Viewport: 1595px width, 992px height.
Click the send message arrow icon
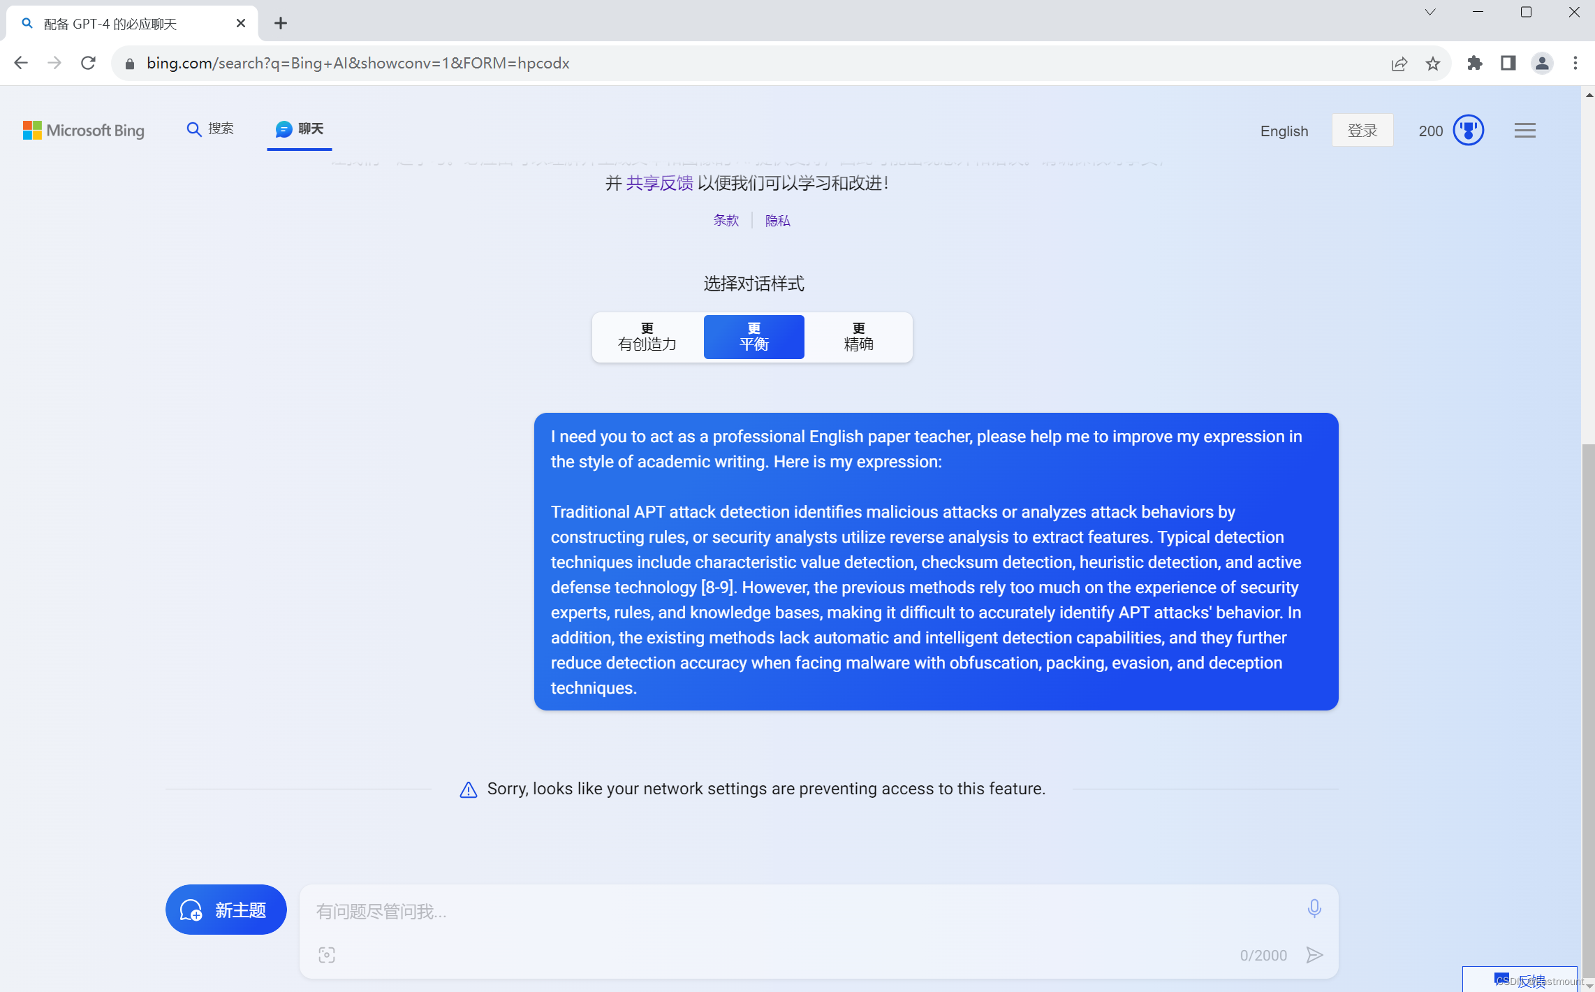(1314, 955)
